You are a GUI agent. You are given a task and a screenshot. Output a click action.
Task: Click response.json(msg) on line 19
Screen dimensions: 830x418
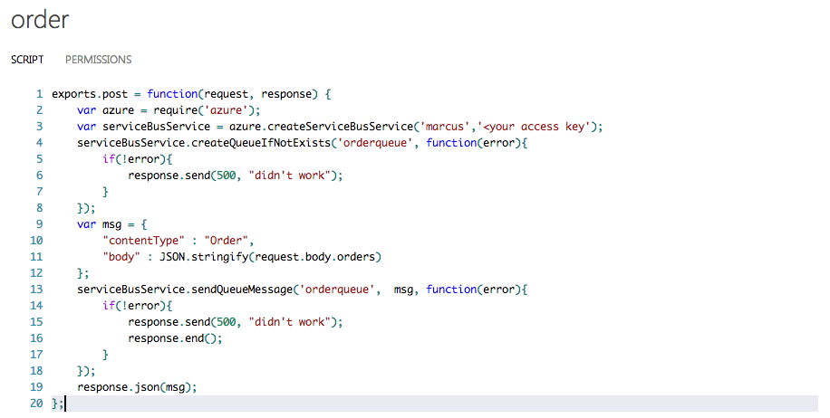pyautogui.click(x=136, y=387)
